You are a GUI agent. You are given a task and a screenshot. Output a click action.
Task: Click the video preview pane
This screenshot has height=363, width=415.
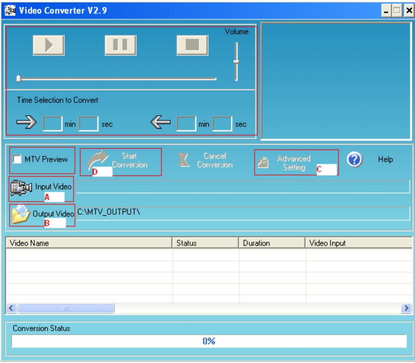pos(336,81)
